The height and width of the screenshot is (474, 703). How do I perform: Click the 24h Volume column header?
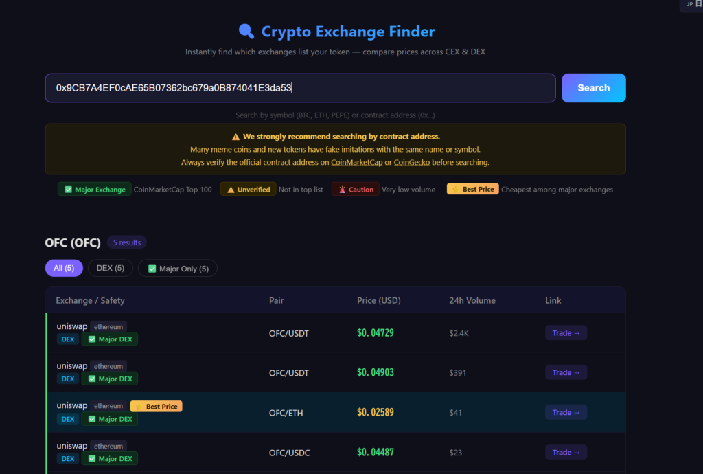click(472, 300)
